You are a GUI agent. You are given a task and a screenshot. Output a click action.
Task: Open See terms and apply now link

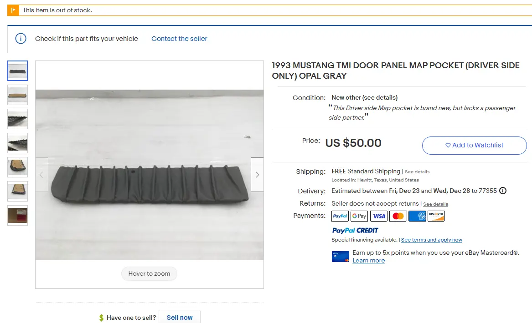[432, 240]
